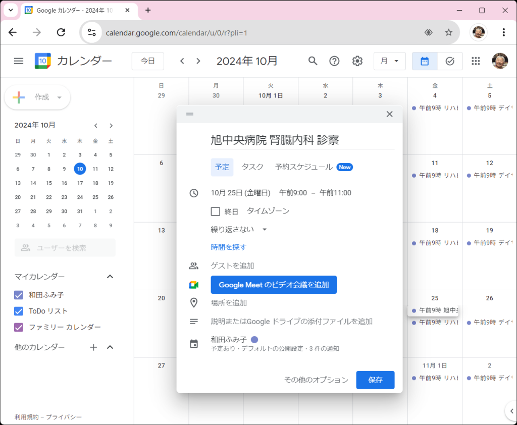517x425 pixels.
Task: Open the settings gear menu
Action: 357,61
